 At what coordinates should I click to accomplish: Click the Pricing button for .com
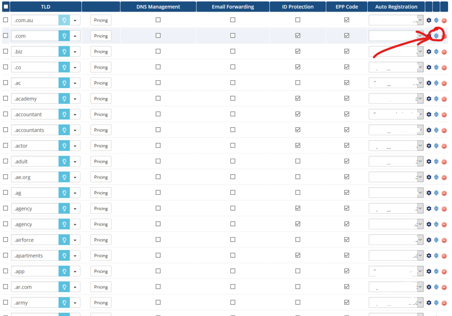101,36
